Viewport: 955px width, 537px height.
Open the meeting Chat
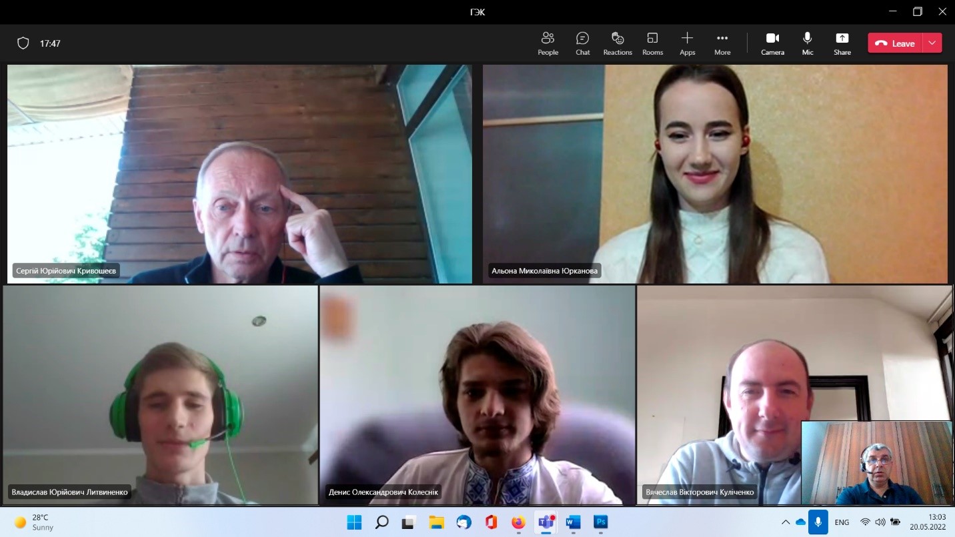pyautogui.click(x=582, y=43)
